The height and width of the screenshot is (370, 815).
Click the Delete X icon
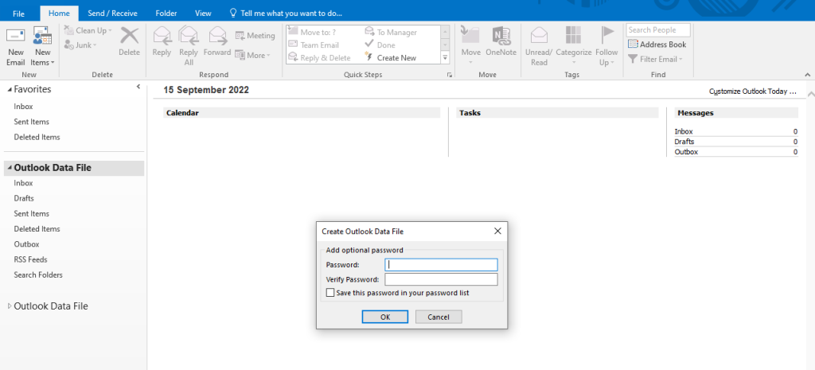coord(130,36)
